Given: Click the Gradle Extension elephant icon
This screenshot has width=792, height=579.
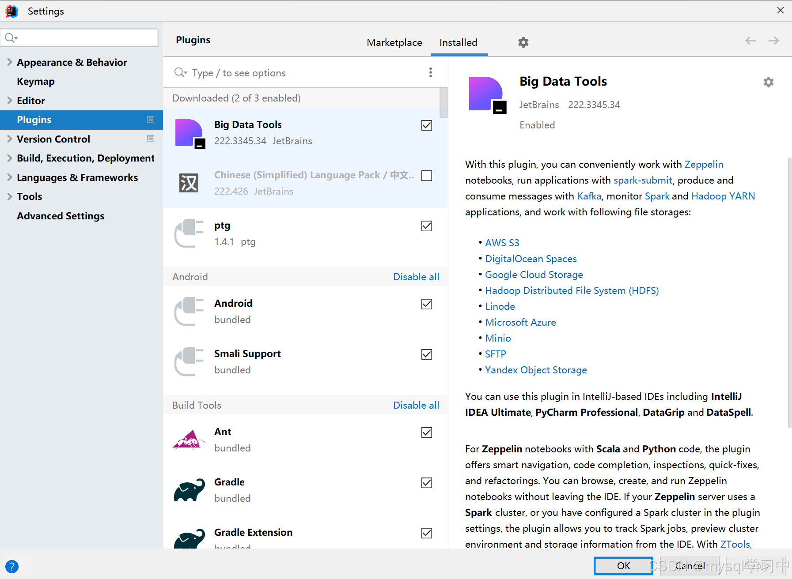Looking at the screenshot, I should (189, 538).
